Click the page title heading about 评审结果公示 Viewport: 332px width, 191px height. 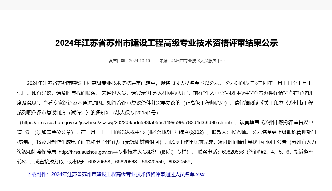[167, 43]
